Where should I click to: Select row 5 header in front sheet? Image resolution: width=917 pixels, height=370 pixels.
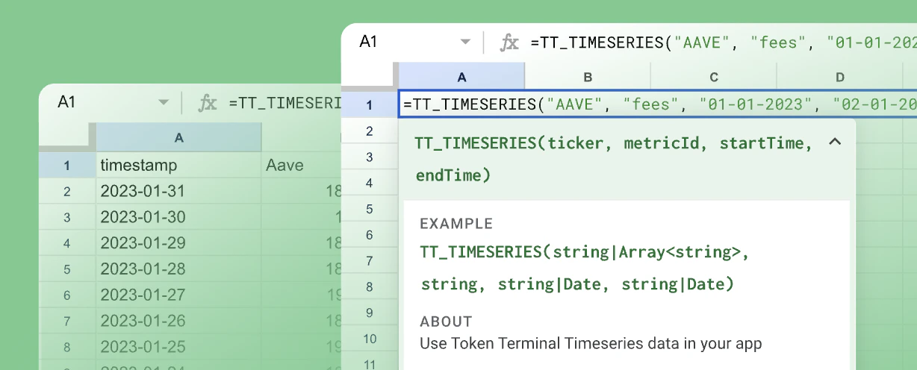click(369, 209)
